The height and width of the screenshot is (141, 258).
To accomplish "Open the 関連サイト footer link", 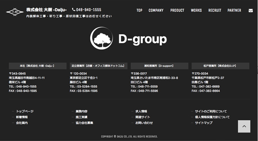I will (143, 117).
